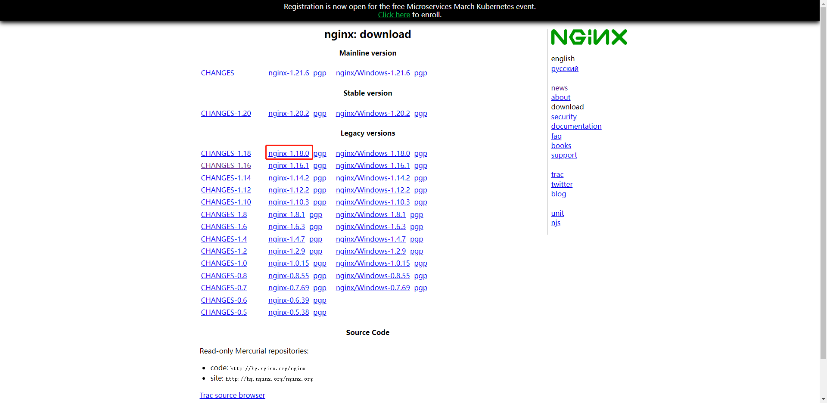Download nginx-1.12.2 source
Viewport: 827px width, 403px height.
point(289,190)
